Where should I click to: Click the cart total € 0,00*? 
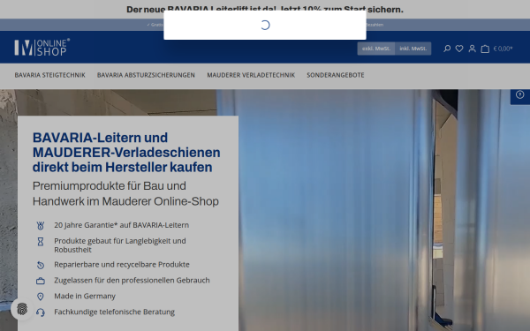click(503, 49)
